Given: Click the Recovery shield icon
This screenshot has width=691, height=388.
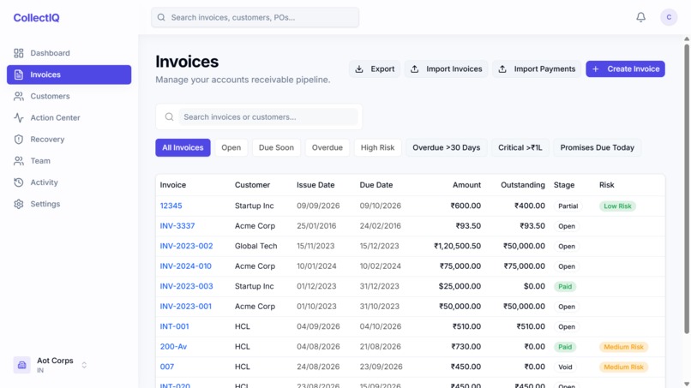Looking at the screenshot, I should pyautogui.click(x=19, y=140).
